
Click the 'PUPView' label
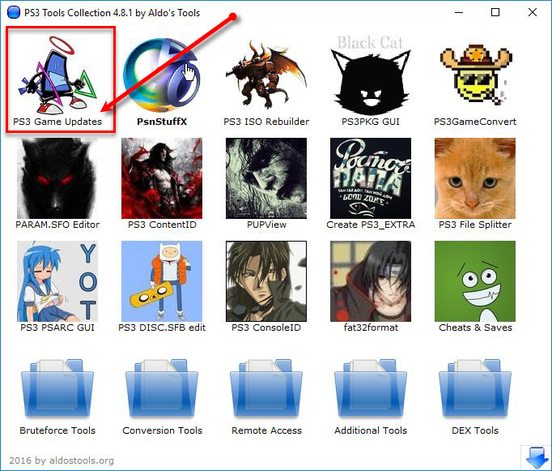click(x=266, y=225)
